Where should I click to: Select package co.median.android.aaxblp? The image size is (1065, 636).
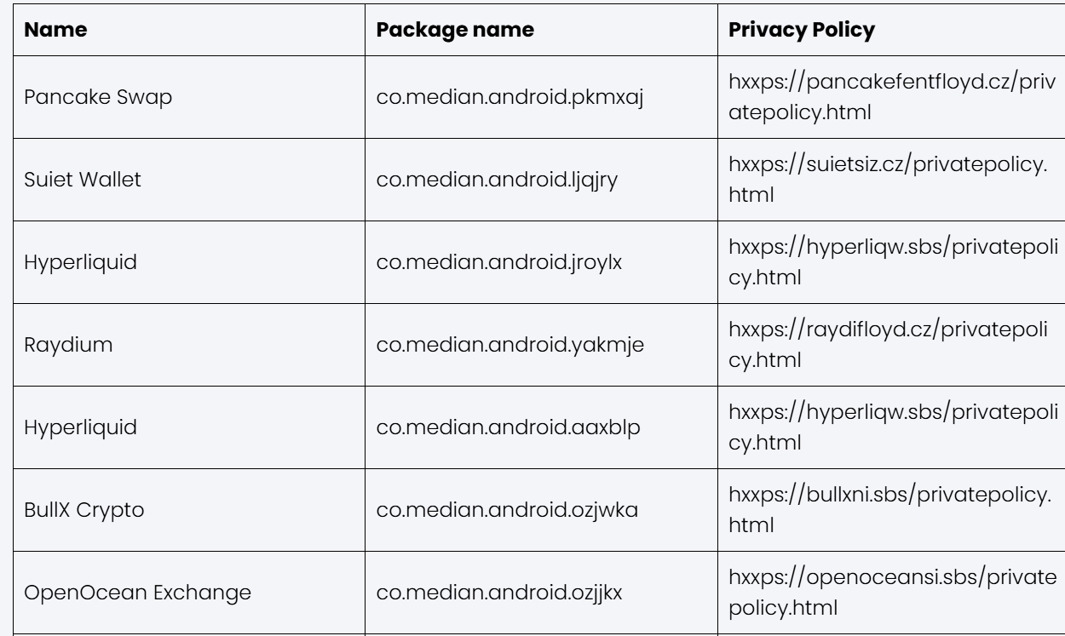(x=508, y=427)
